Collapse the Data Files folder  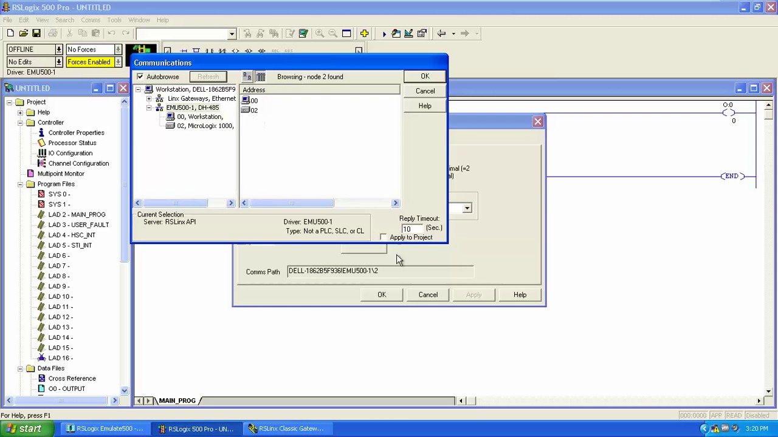20,368
